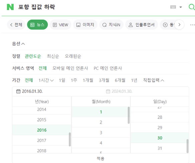Open the virtual keyboard icon
Screen dimensions: 195x163
173,7
